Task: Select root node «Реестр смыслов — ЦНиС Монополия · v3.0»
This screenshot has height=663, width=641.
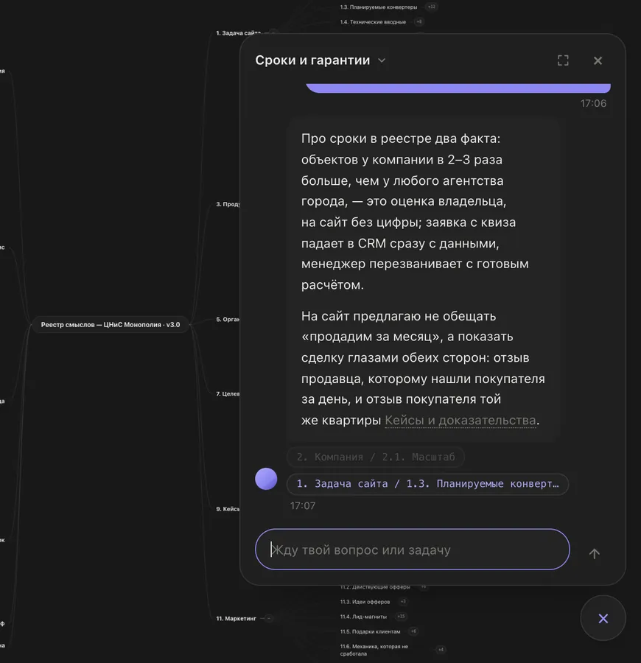Action: point(111,325)
